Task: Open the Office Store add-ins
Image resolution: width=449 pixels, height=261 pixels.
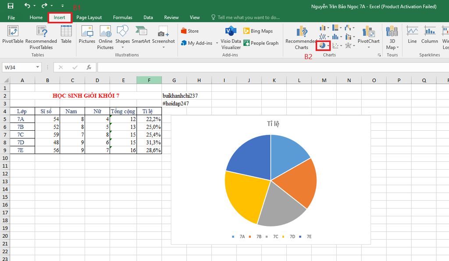Action: pyautogui.click(x=190, y=31)
